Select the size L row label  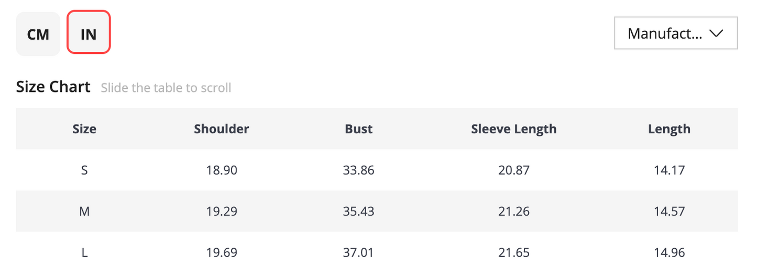click(84, 253)
